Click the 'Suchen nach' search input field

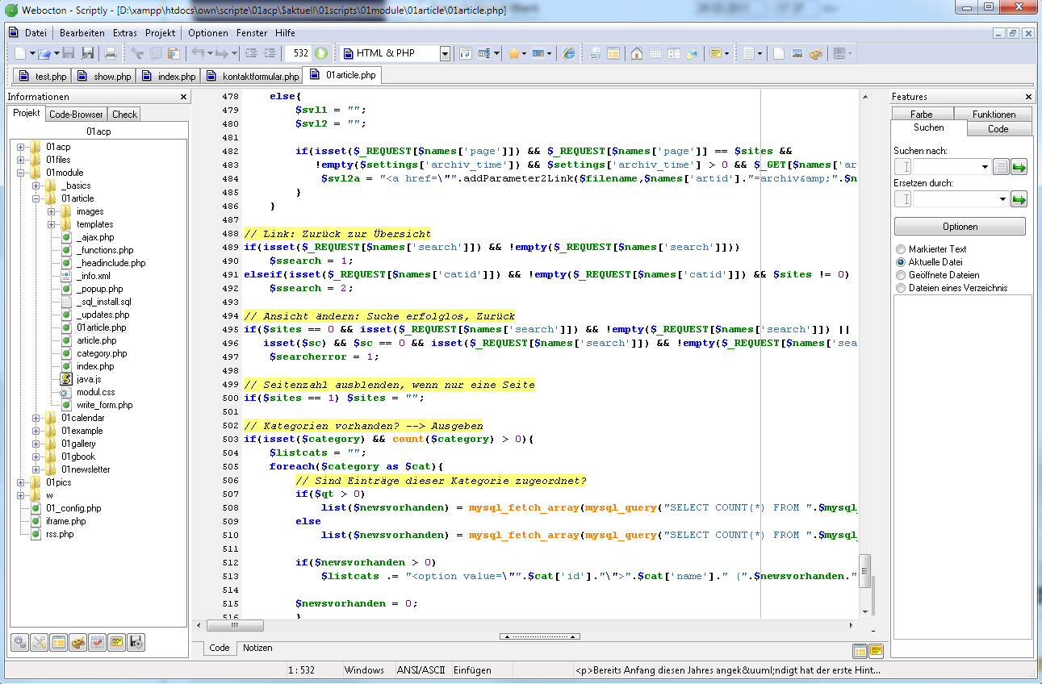coord(947,167)
